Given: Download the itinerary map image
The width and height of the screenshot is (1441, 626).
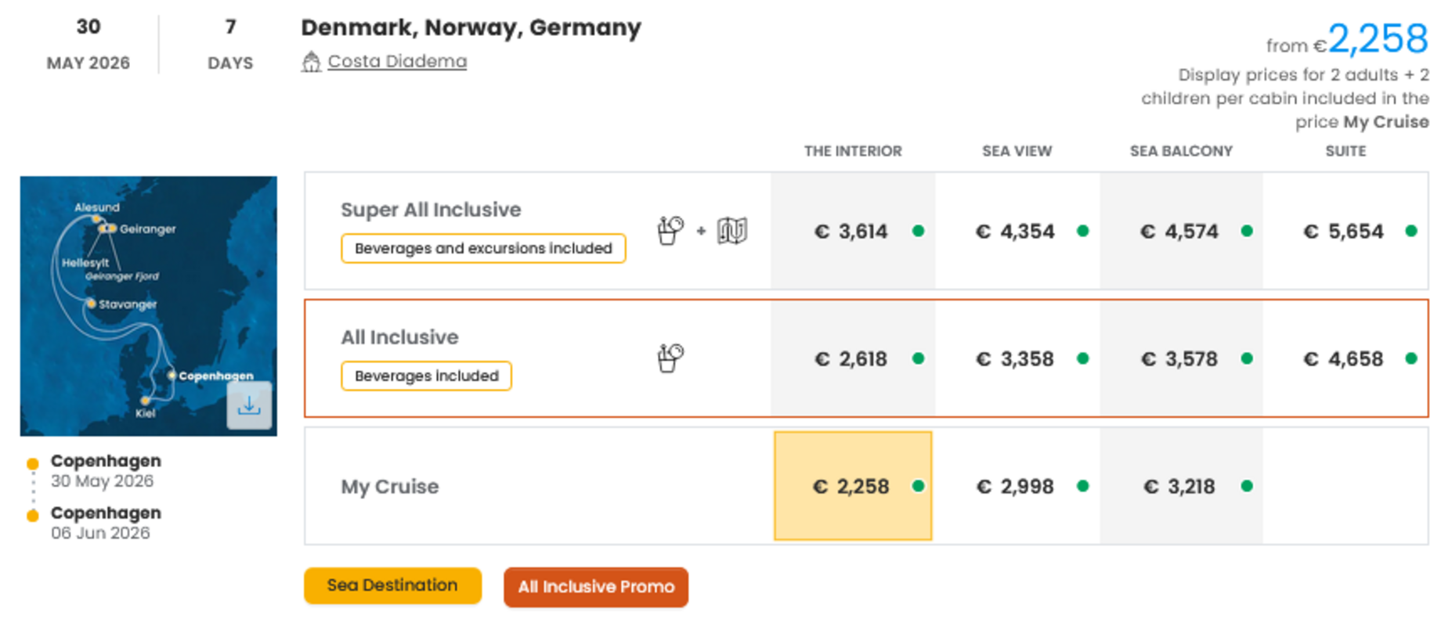Looking at the screenshot, I should [249, 405].
